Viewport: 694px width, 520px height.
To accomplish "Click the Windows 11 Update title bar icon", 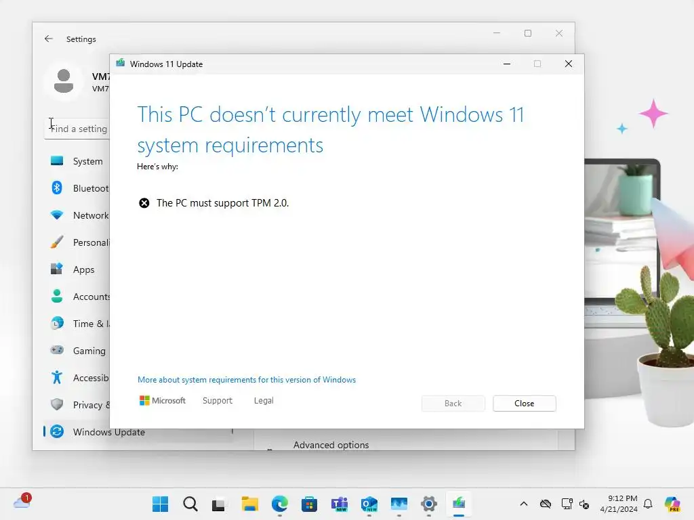I will point(121,64).
